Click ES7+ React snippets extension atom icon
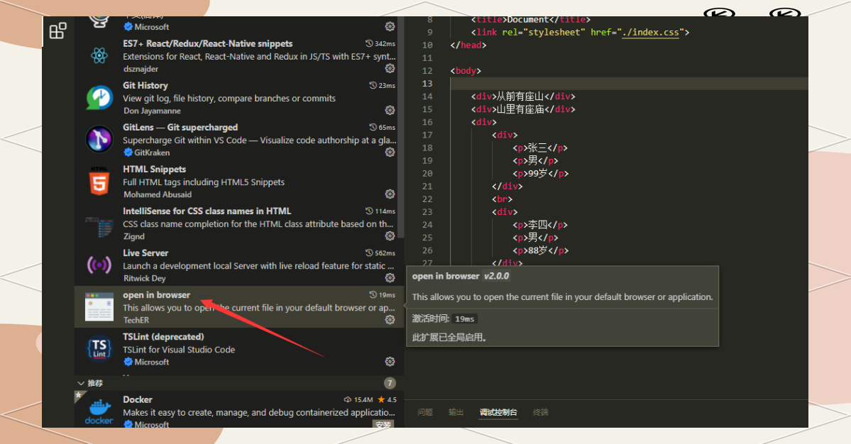Screen dimensions: 851x444 click(x=99, y=55)
